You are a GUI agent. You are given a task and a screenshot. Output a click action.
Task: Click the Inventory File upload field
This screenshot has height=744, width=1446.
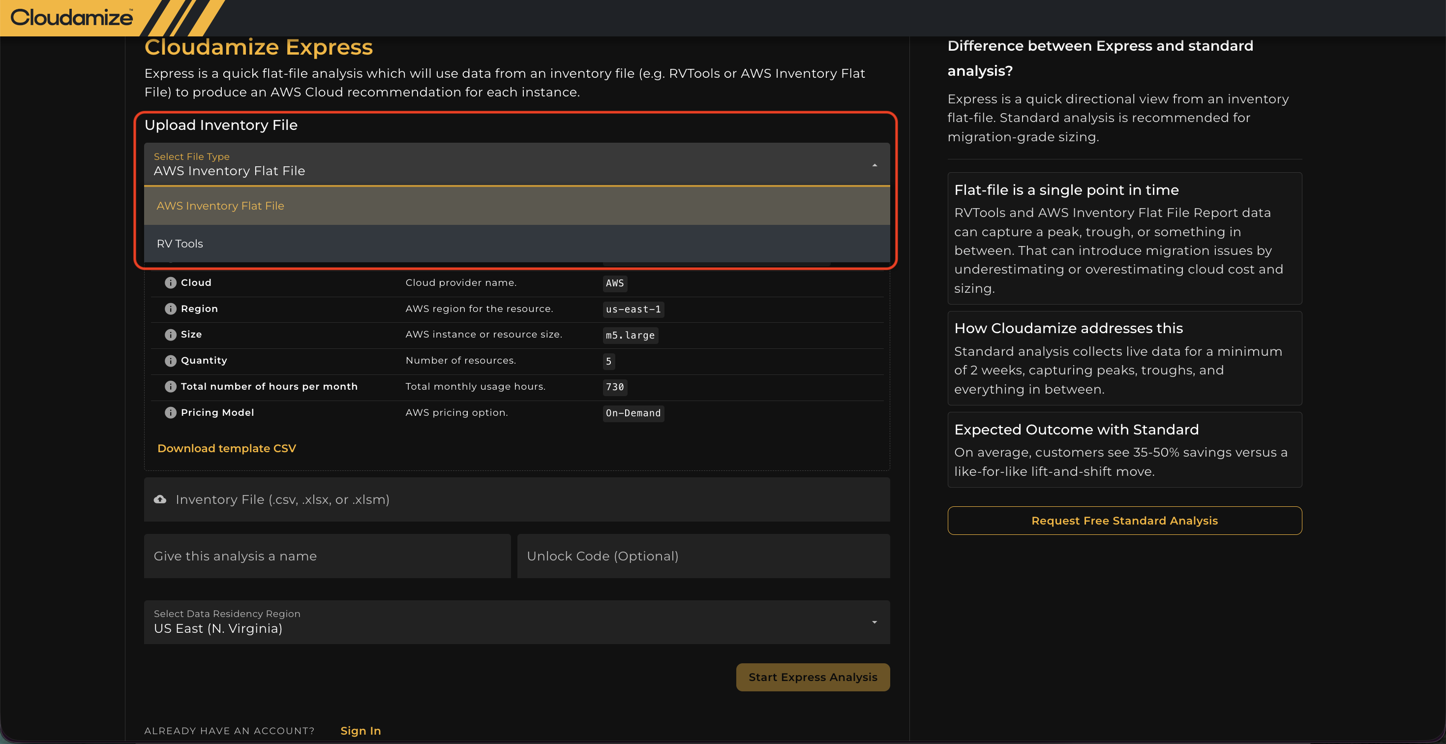click(517, 500)
